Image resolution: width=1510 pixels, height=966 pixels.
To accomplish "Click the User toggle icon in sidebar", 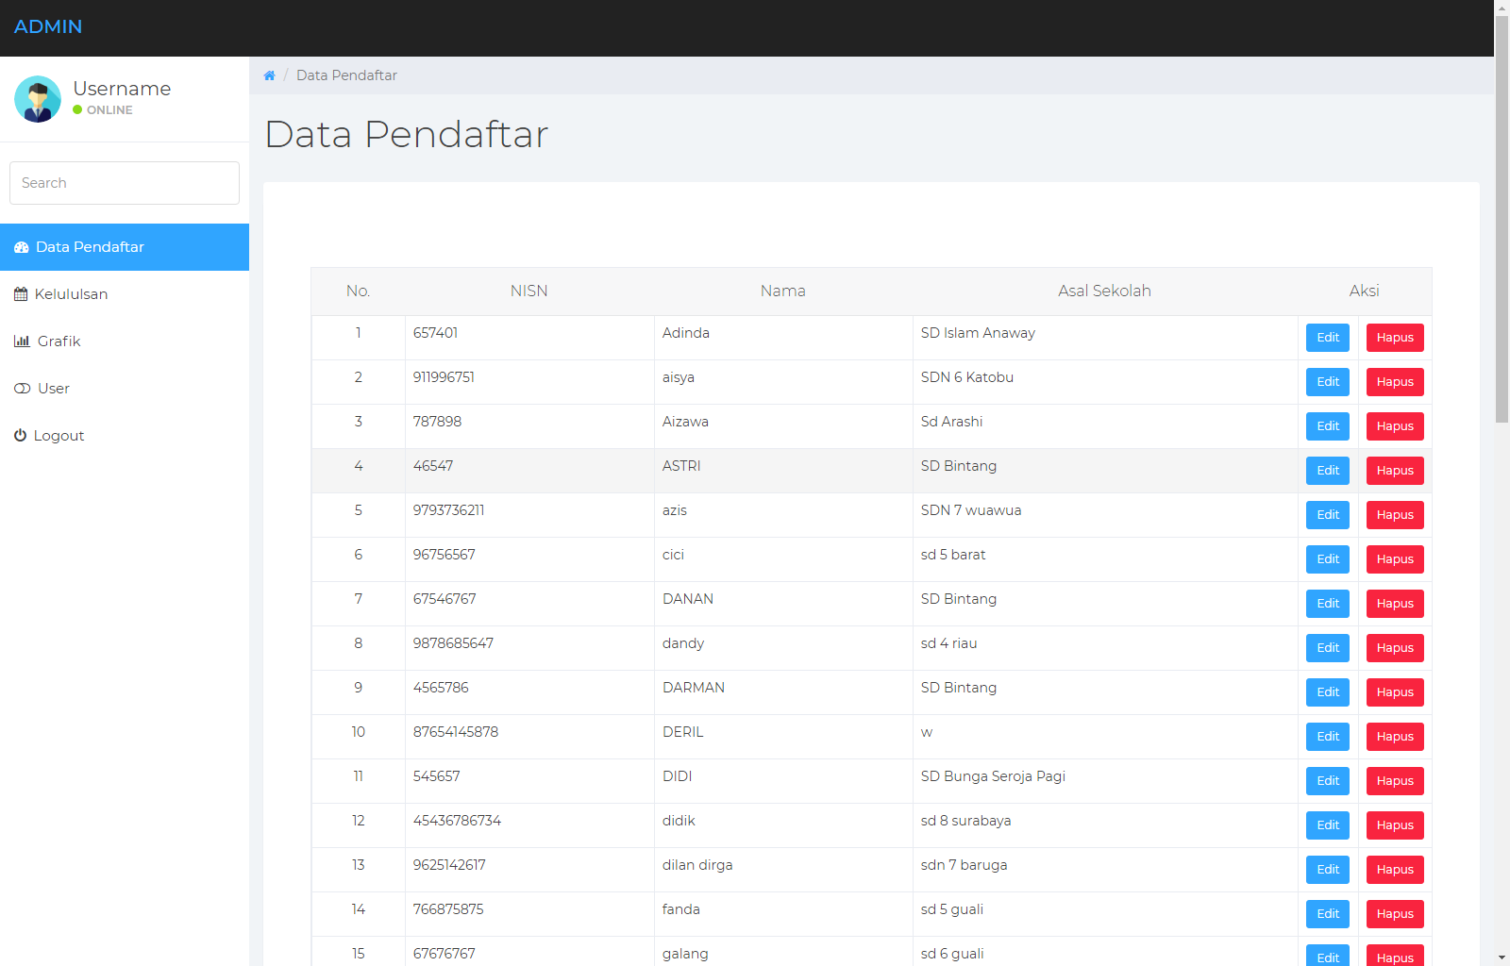I will click(23, 389).
